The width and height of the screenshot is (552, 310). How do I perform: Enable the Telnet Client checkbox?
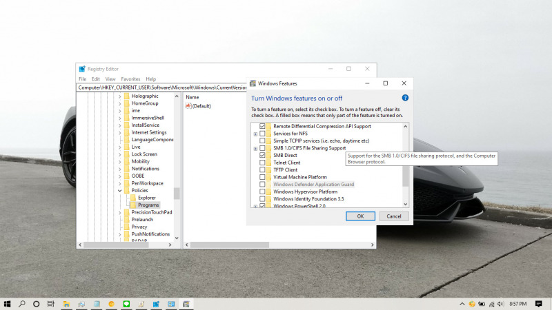click(x=262, y=163)
